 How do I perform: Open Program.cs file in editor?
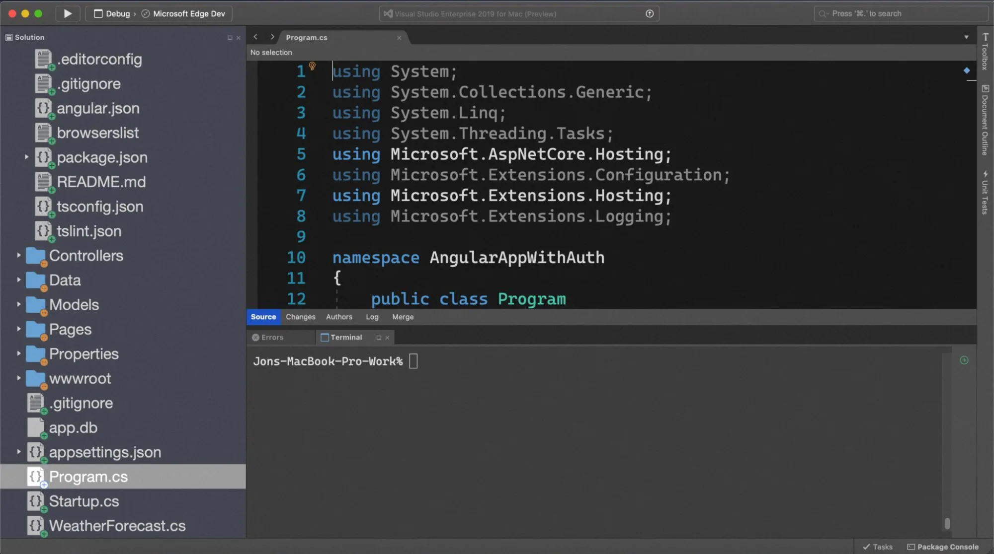(x=88, y=476)
